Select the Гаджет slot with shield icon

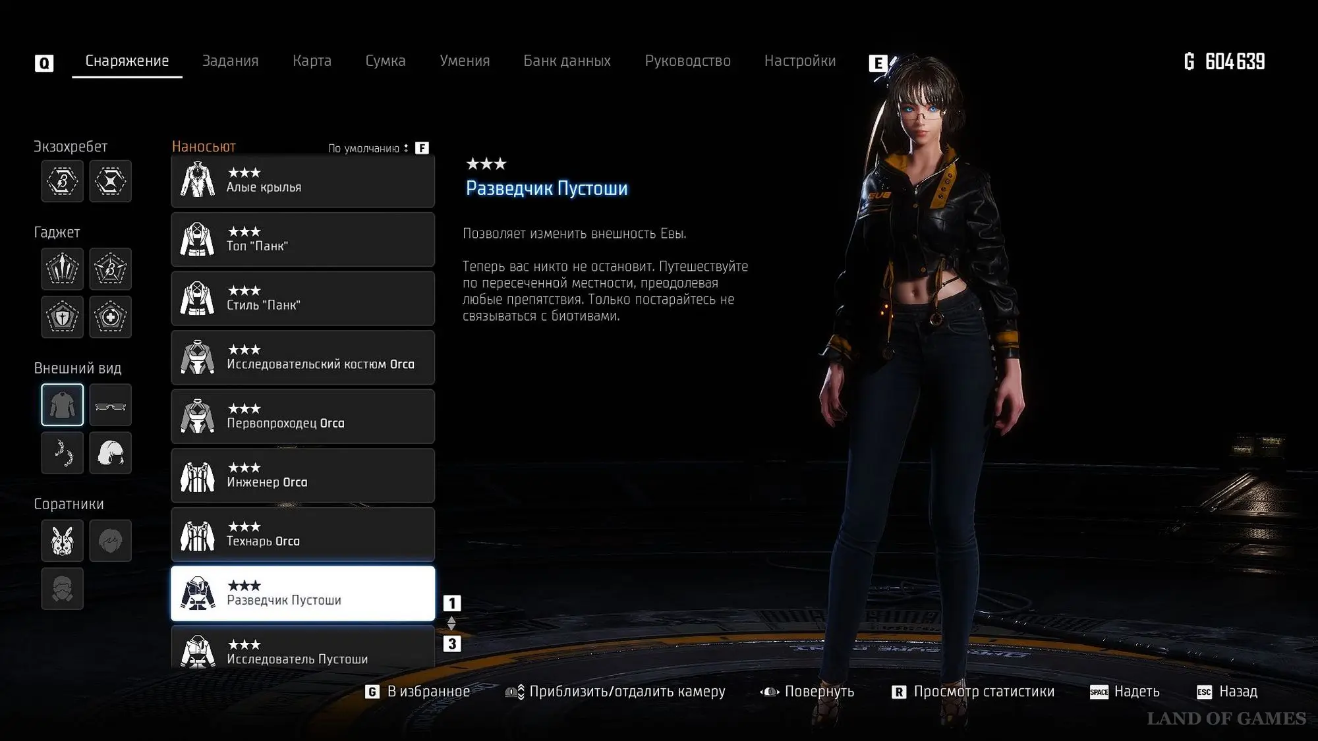click(63, 317)
